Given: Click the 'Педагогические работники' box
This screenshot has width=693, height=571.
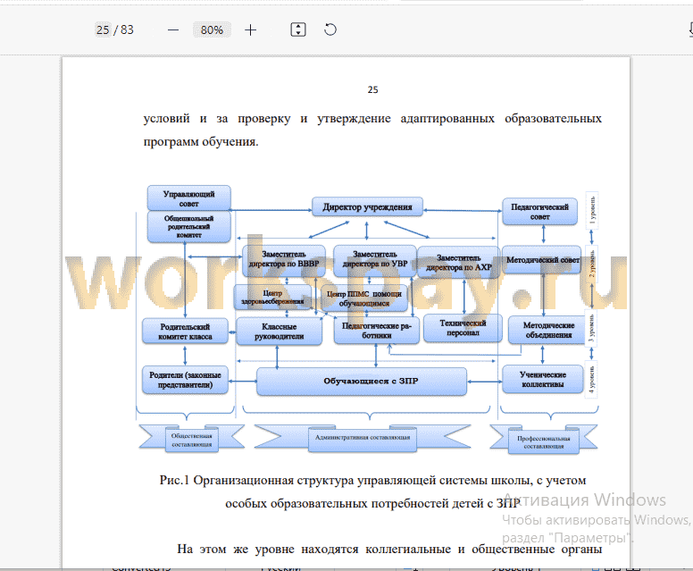Looking at the screenshot, I should point(377,331).
